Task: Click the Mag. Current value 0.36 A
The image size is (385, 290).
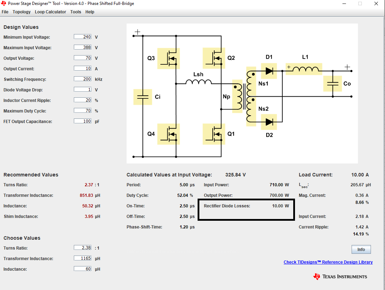Action: (x=362, y=195)
